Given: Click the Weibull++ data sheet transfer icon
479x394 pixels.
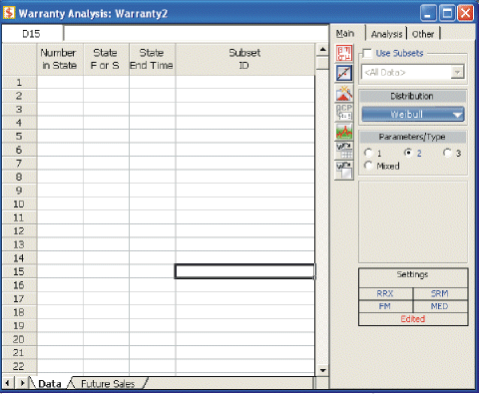Looking at the screenshot, I should (344, 151).
